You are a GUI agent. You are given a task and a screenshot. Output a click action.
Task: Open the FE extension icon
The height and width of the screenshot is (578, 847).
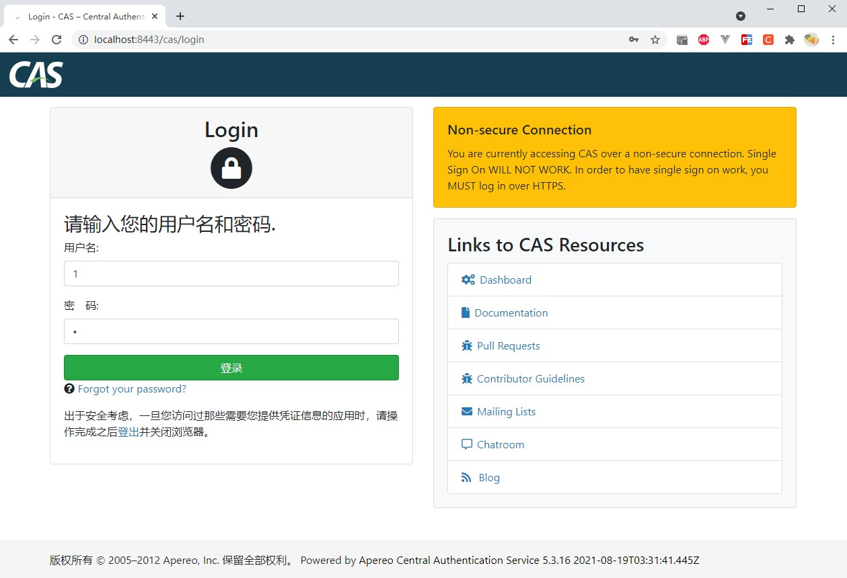[747, 40]
